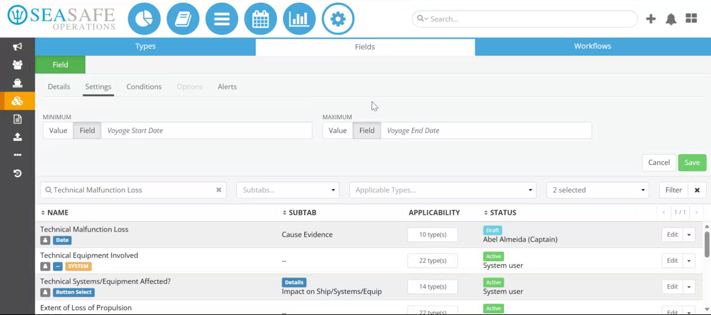Select the cubes sidebar icon

click(x=17, y=101)
